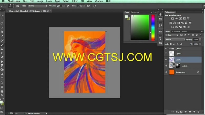Switch to the Paths tab
This screenshot has width=205, height=115.
click(x=184, y=31)
